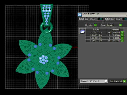Click the 0.15tw weight cell
This screenshot has width=127, height=95.
(116, 41)
